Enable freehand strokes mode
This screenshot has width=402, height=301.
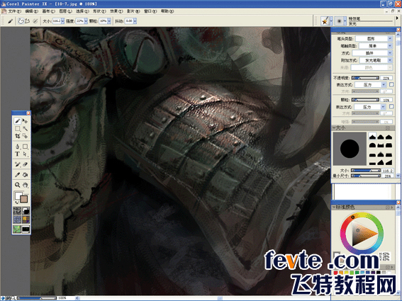coord(21,21)
